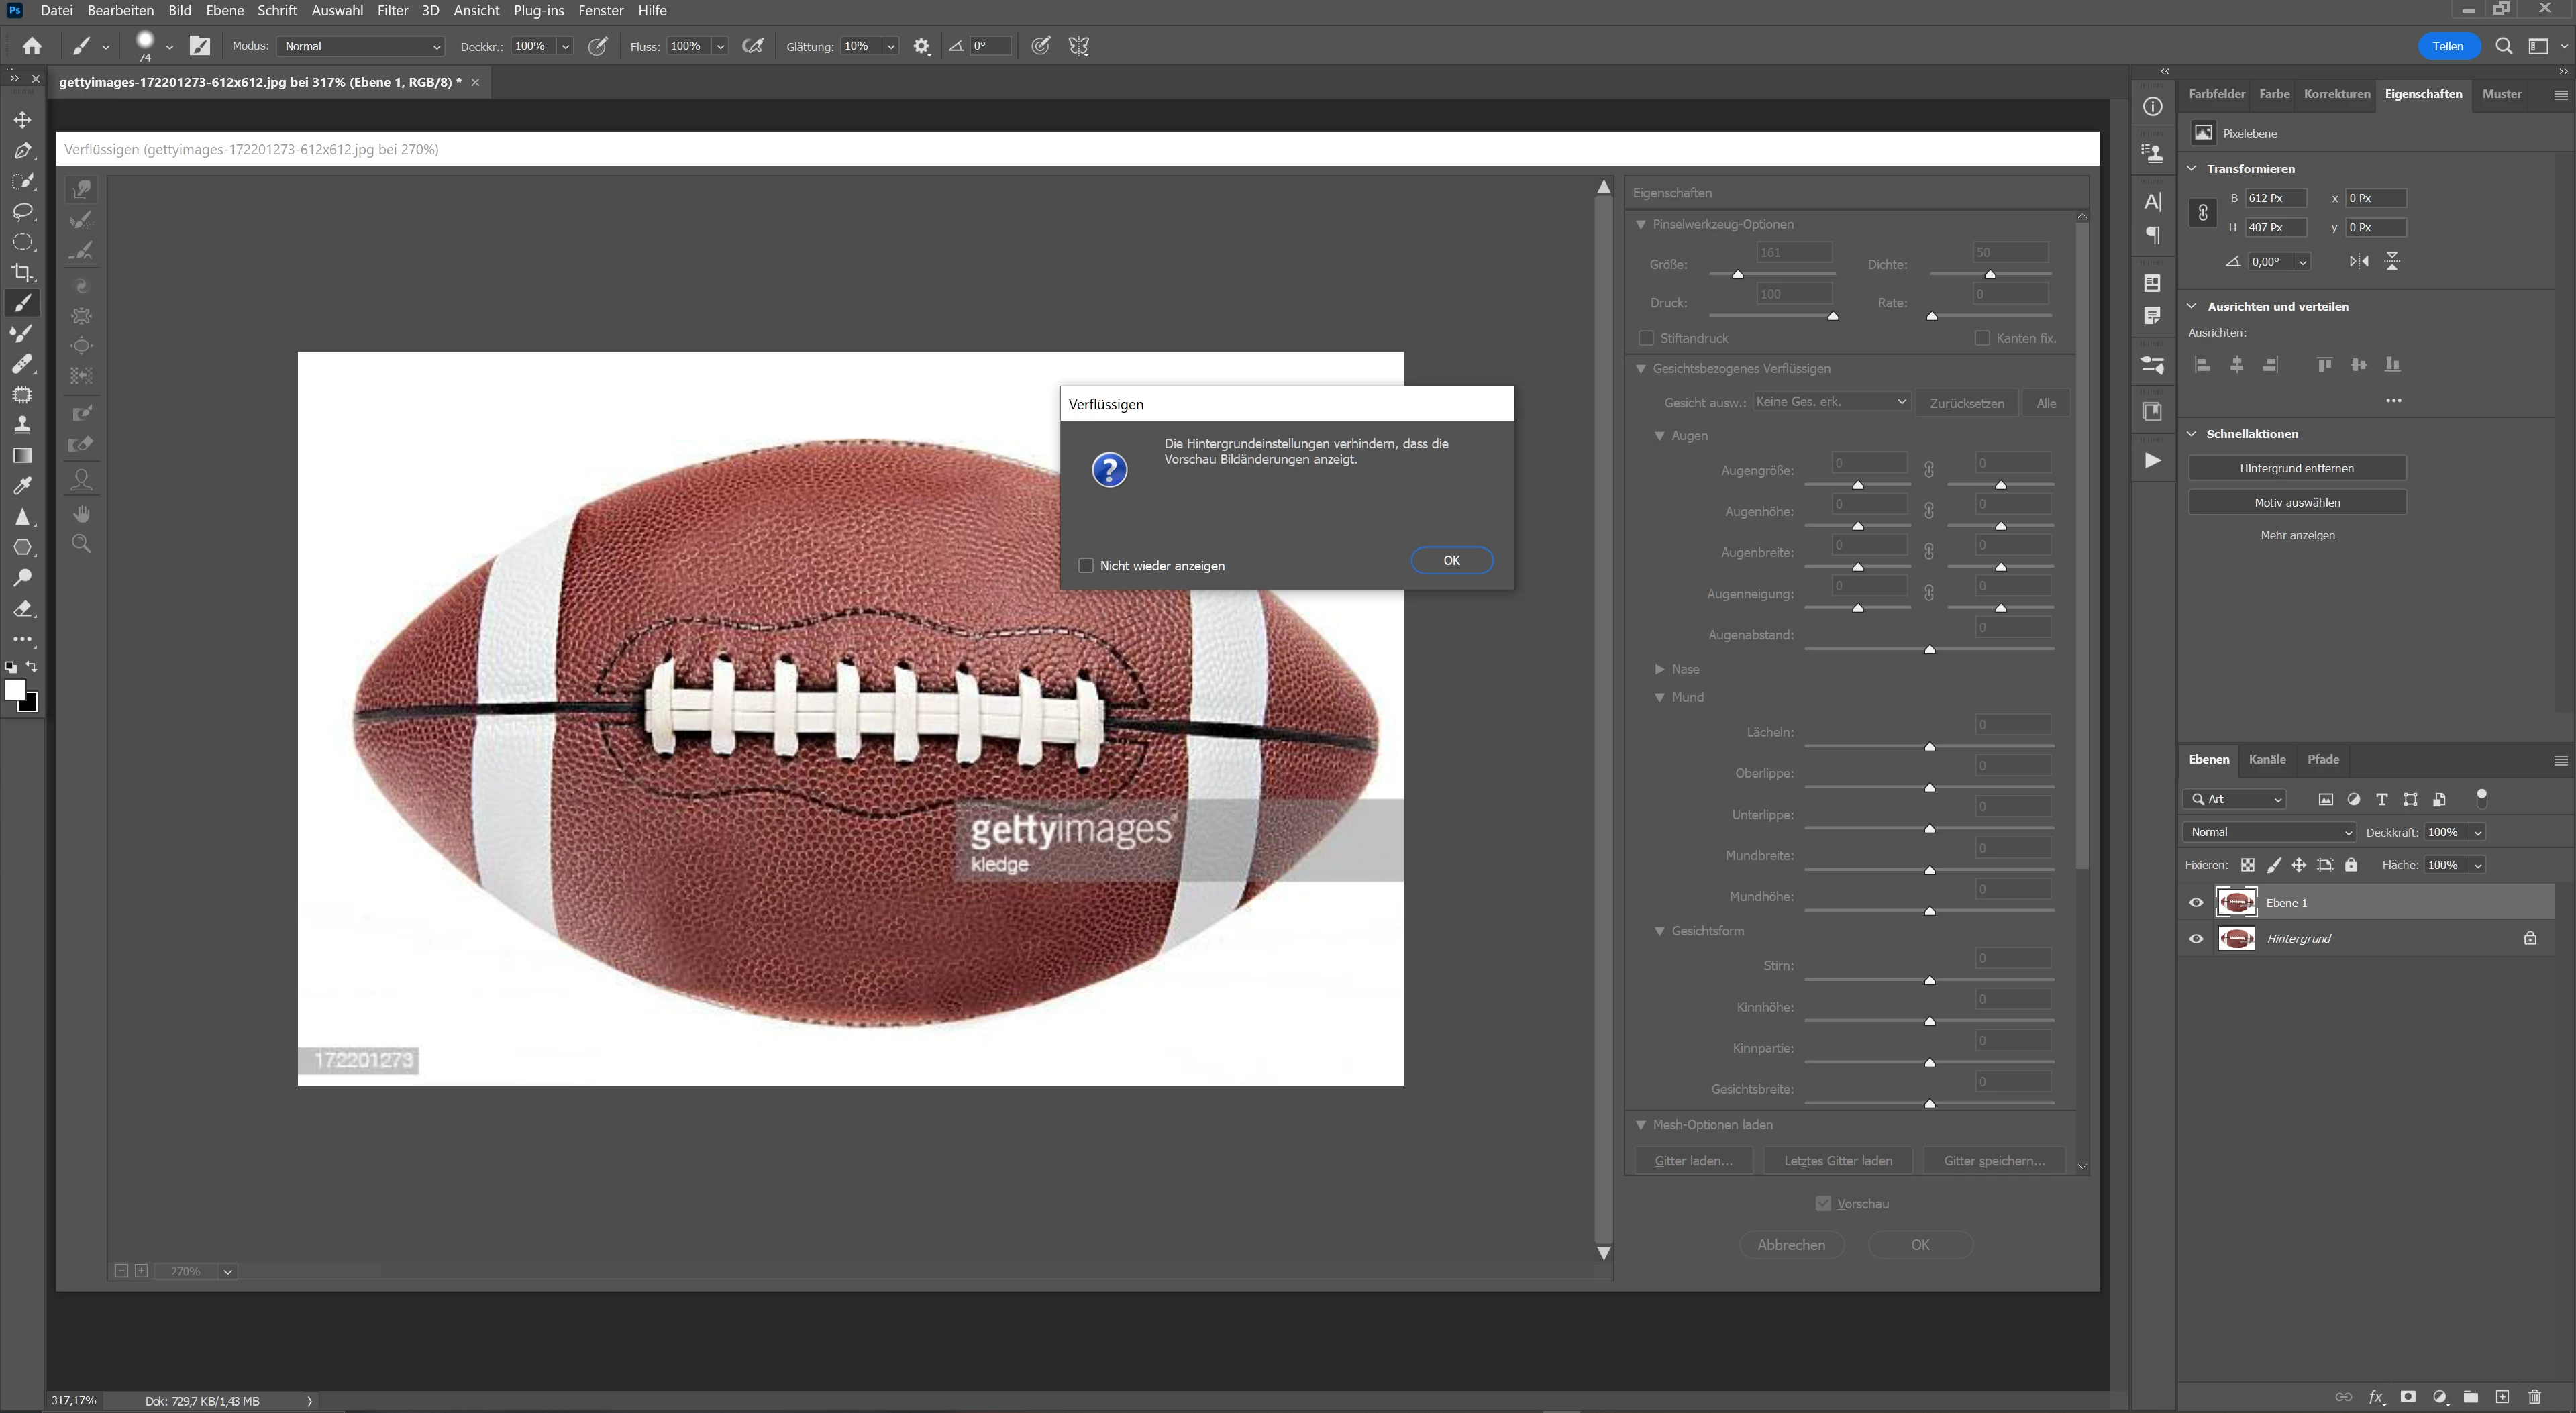Open the layer blend mode Normal dropdown

tap(2268, 832)
